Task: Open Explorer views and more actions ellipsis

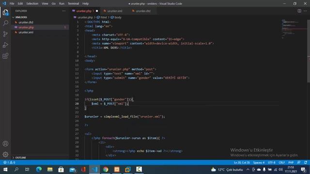Action: 63,11
